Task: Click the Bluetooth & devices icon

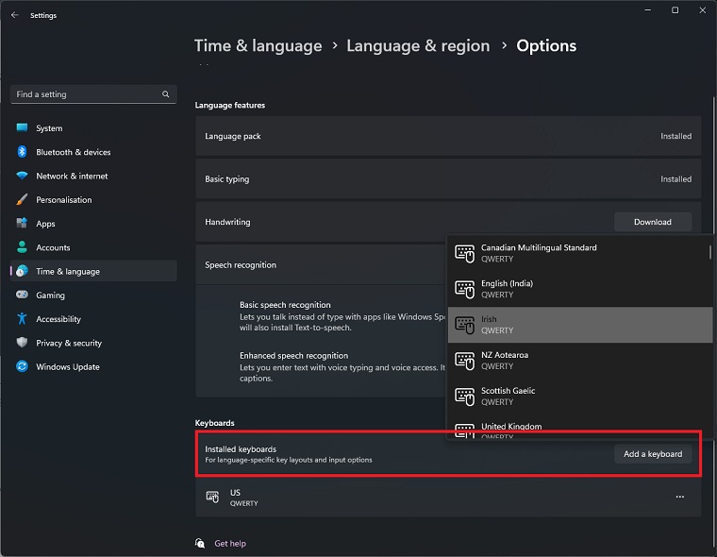Action: 22,151
